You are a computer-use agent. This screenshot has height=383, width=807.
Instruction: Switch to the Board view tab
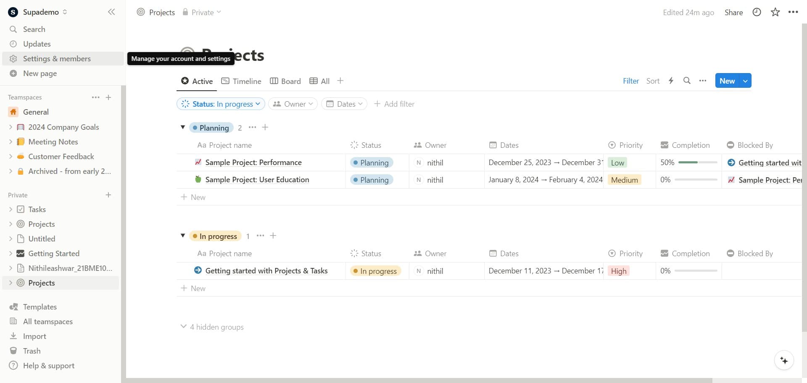(x=285, y=81)
